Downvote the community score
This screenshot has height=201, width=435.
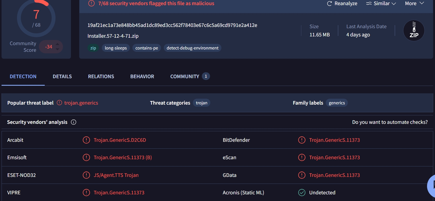click(x=58, y=49)
